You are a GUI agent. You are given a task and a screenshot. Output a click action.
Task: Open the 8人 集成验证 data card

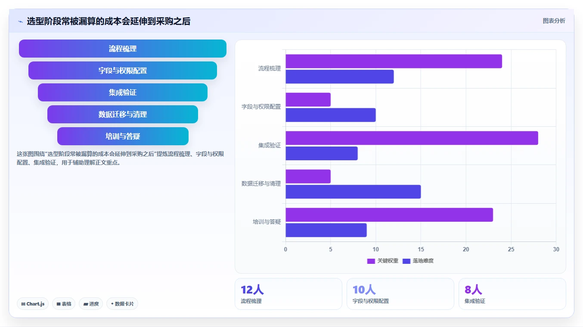512,294
